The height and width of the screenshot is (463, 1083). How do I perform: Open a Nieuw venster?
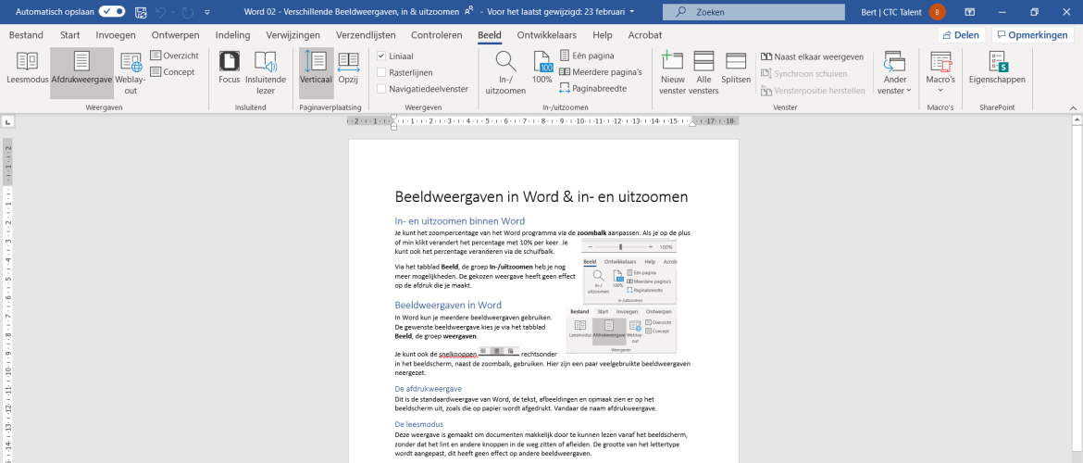[672, 73]
